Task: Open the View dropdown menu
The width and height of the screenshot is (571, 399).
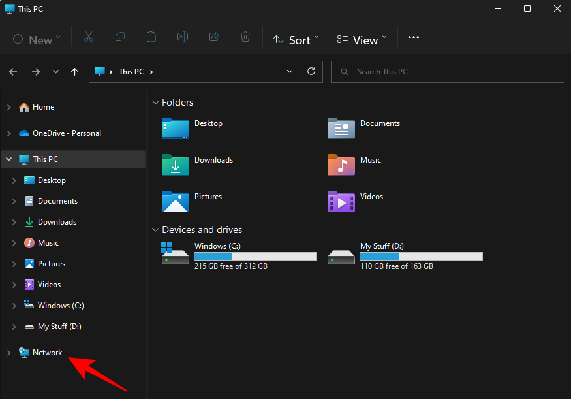Action: tap(362, 39)
